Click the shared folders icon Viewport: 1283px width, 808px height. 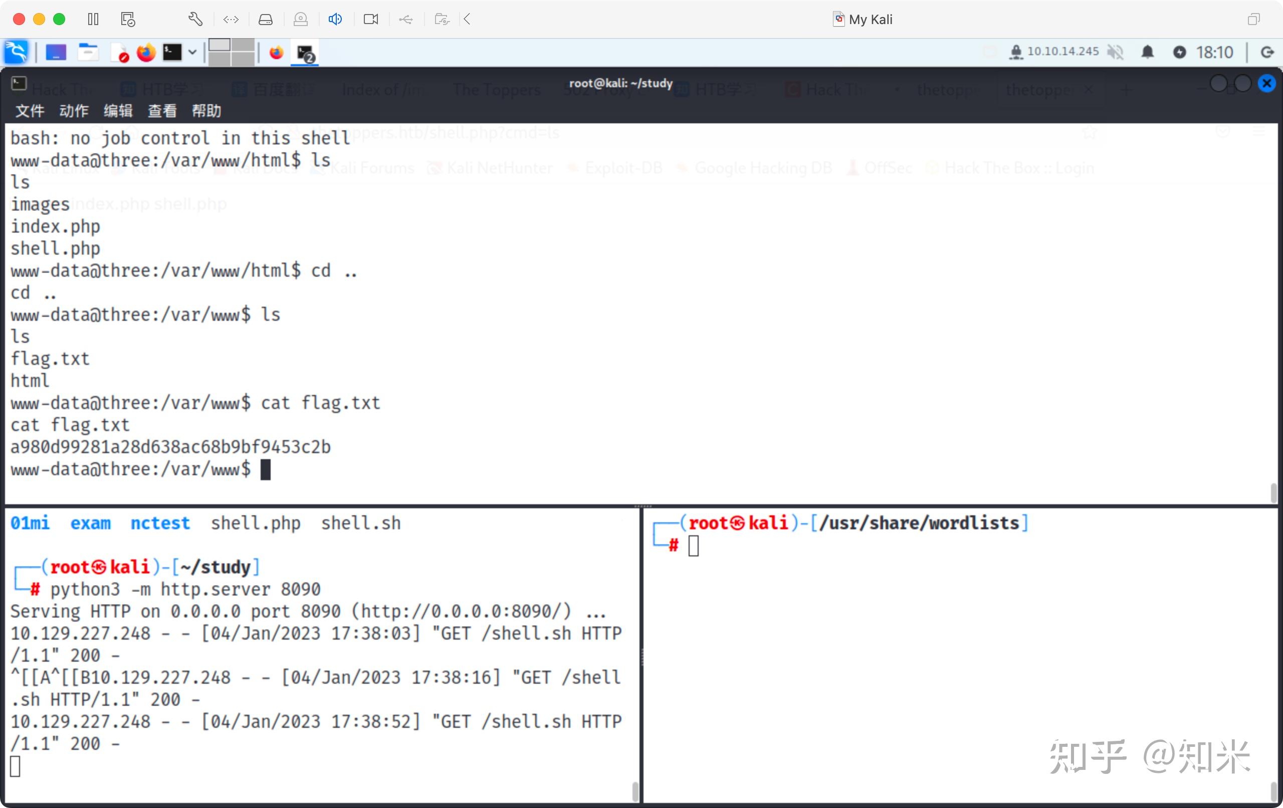(x=442, y=20)
